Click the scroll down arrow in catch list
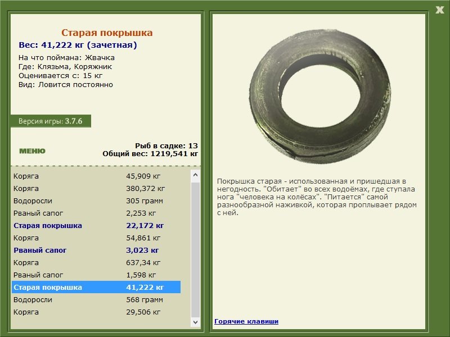Viewport: 450px width, 337px height. 195,322
